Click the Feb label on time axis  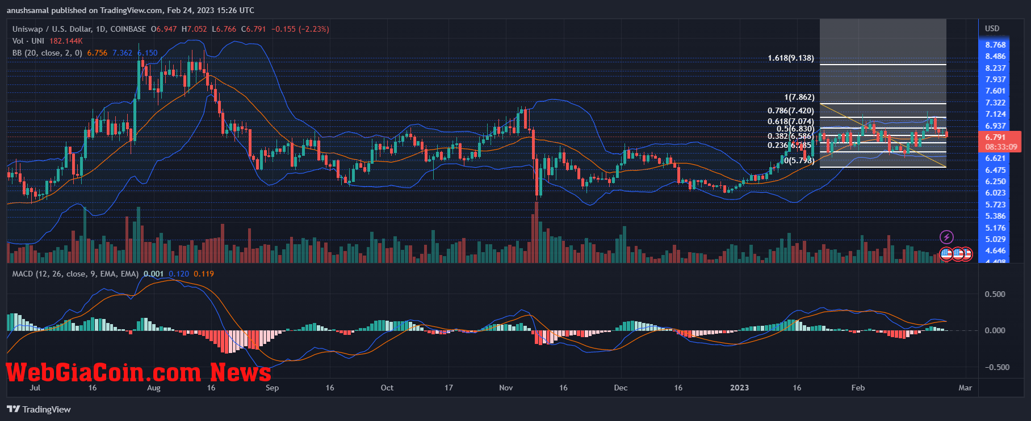tap(858, 388)
